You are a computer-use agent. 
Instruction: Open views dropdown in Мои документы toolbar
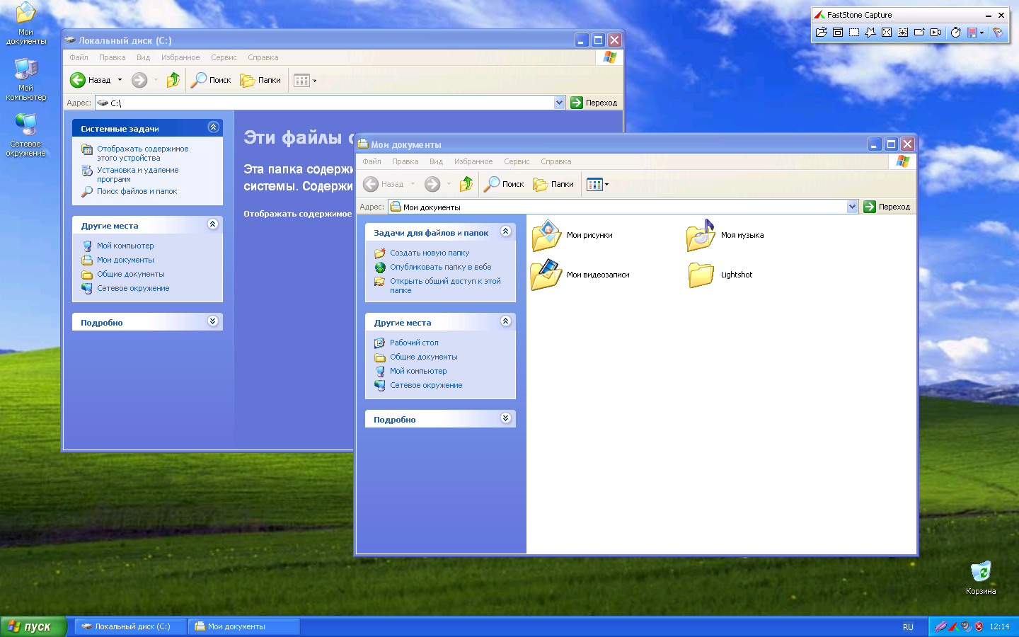point(597,184)
